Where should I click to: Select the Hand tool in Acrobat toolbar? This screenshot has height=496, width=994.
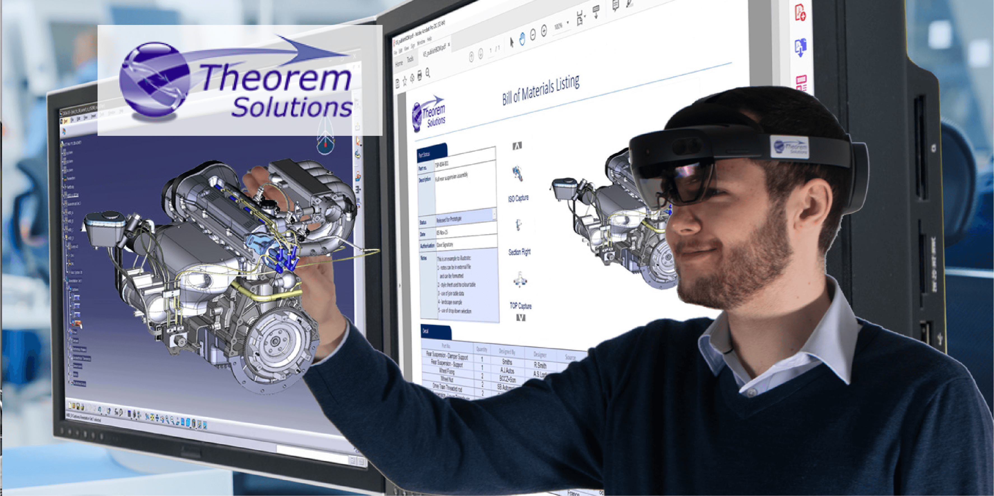click(x=522, y=39)
